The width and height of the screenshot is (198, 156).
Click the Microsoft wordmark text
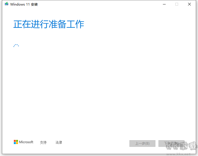(26, 142)
